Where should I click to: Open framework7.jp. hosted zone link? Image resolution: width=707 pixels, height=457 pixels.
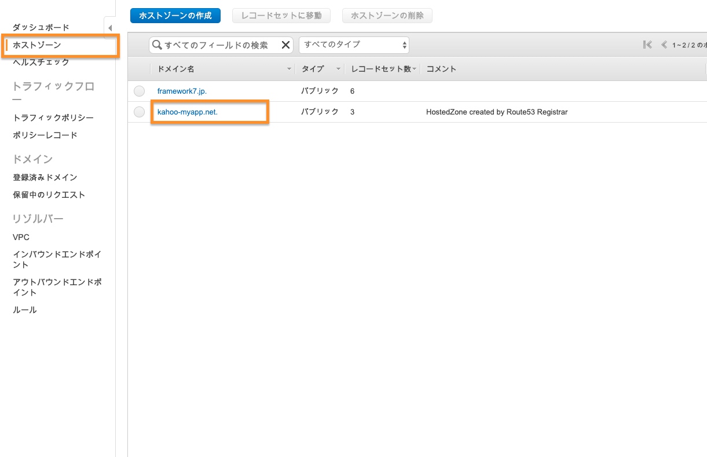(x=182, y=91)
